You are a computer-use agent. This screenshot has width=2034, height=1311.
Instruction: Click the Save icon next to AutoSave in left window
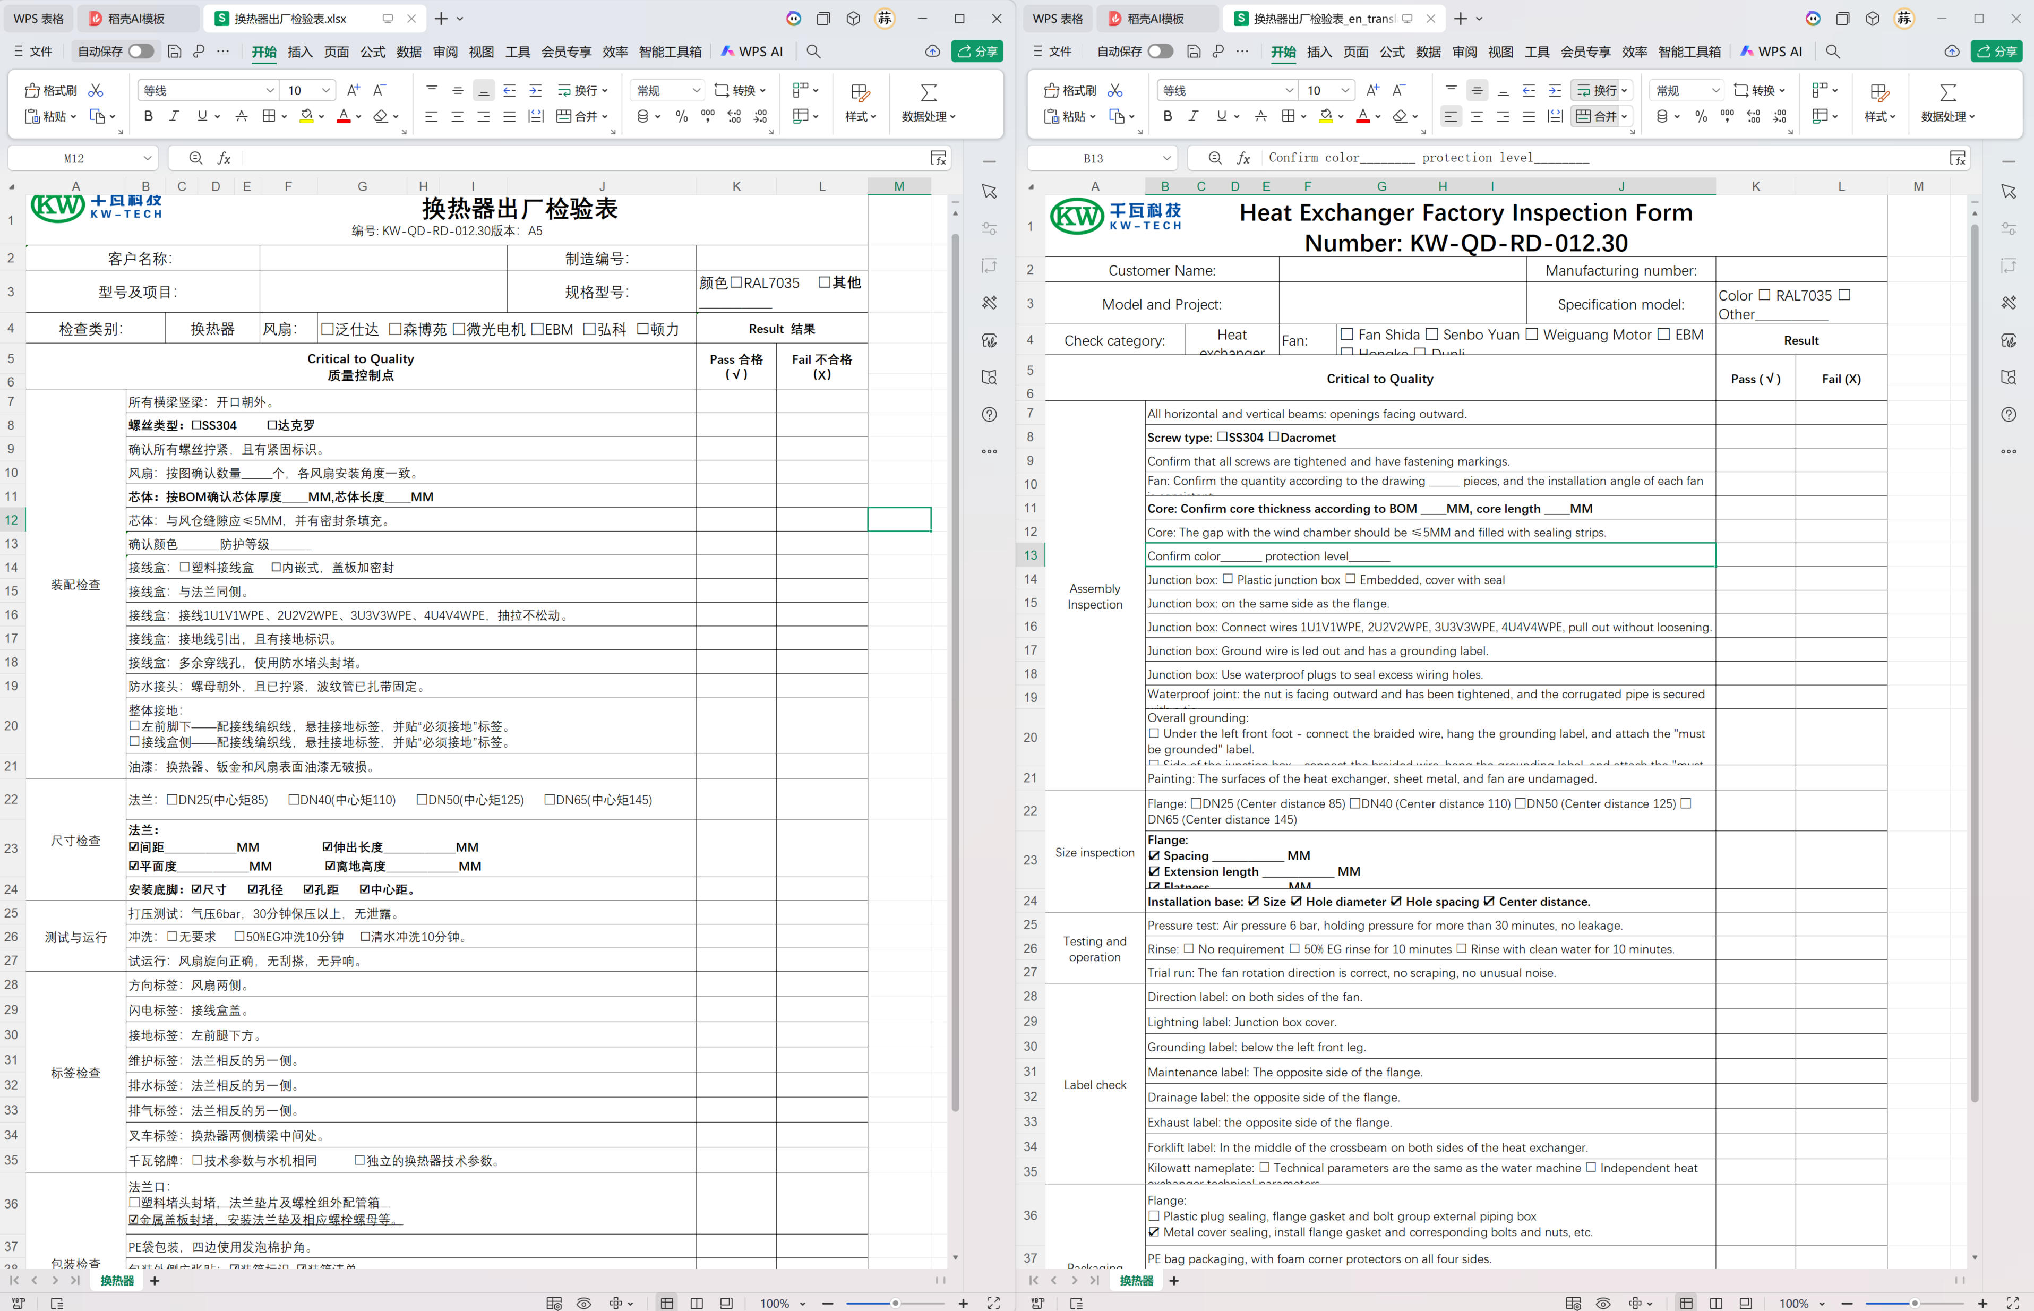[175, 51]
